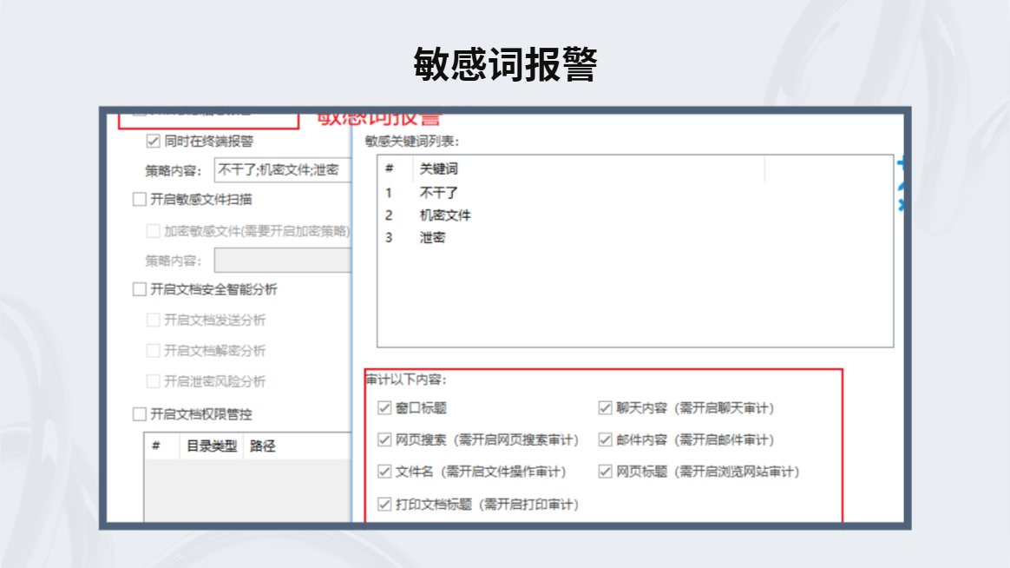Click the disabled empty 策略内容 field

pos(283,261)
